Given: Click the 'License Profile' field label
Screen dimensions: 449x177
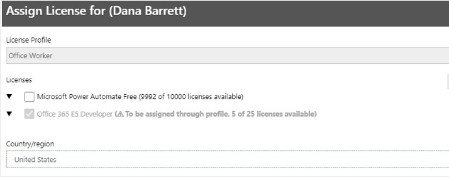Looking at the screenshot, I should point(29,40).
